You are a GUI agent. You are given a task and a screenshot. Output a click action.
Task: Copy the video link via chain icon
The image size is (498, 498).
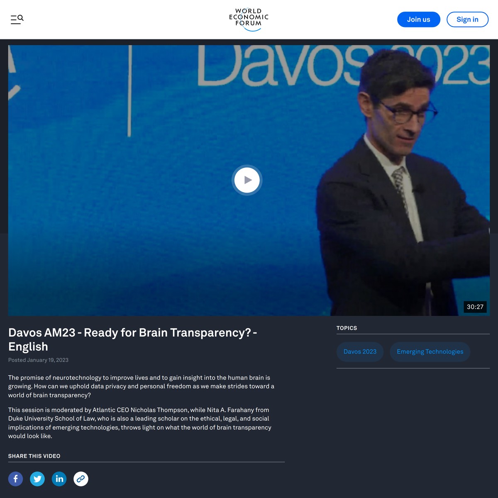[81, 479]
